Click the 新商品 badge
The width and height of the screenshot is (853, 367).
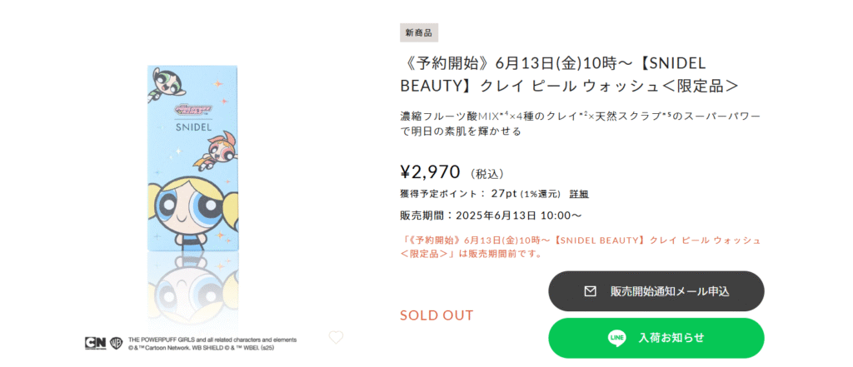(x=419, y=32)
